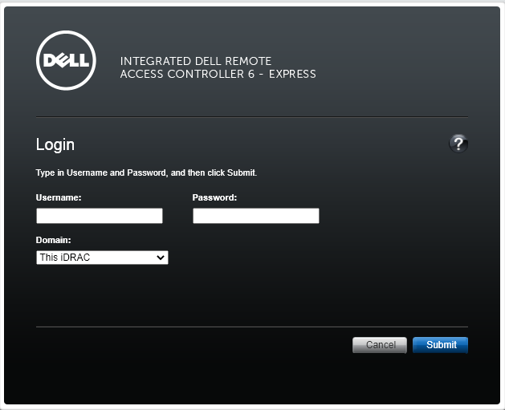Viewport: 505px width, 410px height.
Task: Click the Password: label
Action: coord(214,197)
